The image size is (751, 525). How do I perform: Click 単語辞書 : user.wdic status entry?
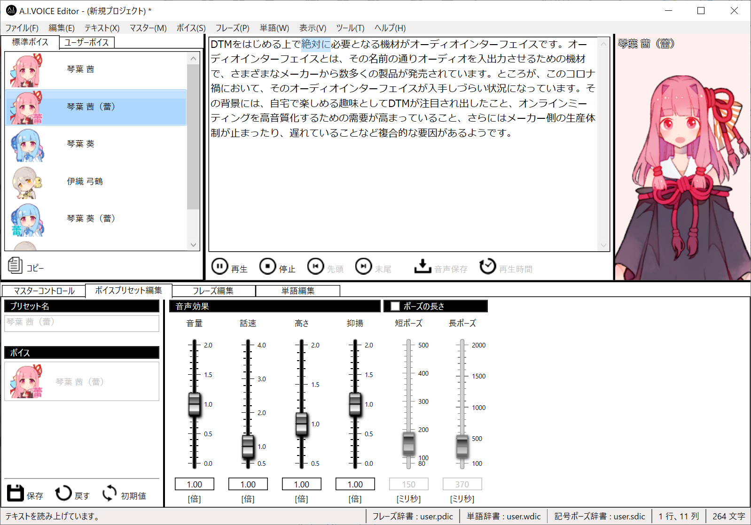[x=504, y=516]
